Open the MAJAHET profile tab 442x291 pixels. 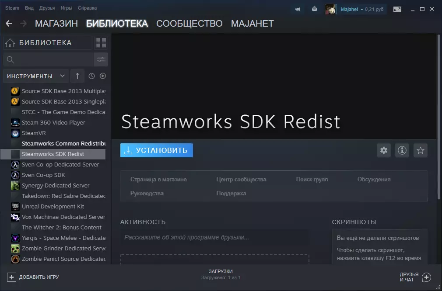pyautogui.click(x=252, y=24)
